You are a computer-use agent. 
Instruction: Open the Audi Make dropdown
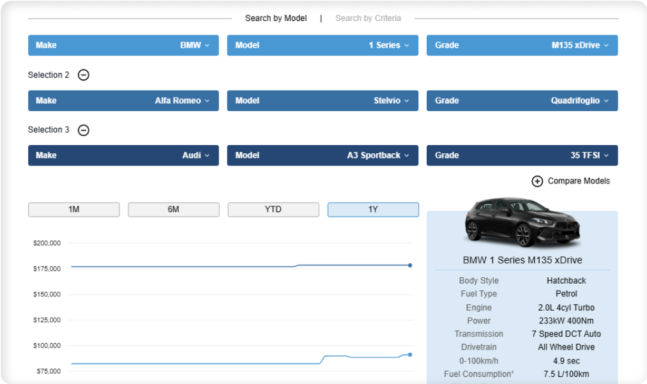pos(123,155)
